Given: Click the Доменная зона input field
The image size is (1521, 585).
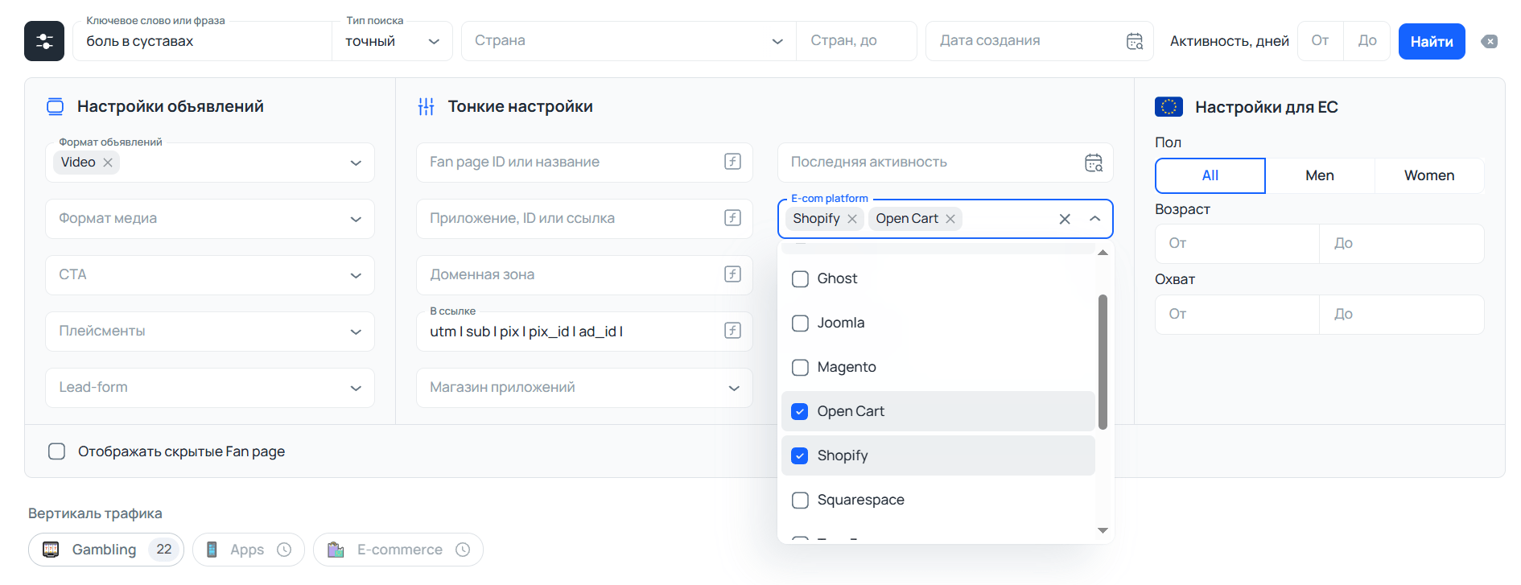Looking at the screenshot, I should coord(584,275).
